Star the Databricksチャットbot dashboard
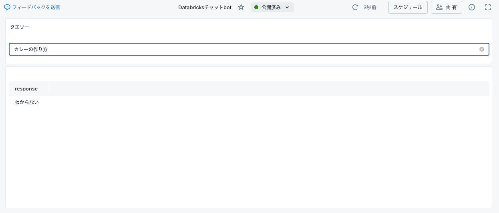This screenshot has height=213, width=499. click(241, 7)
